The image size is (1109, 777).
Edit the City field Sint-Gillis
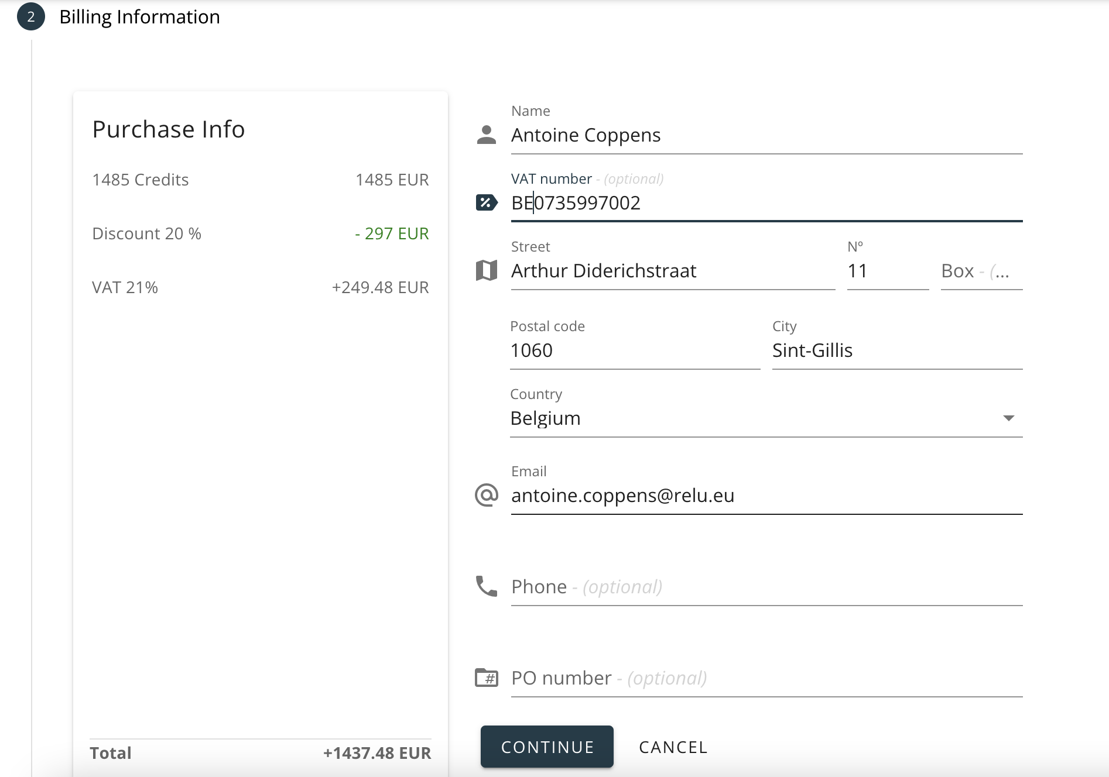896,350
